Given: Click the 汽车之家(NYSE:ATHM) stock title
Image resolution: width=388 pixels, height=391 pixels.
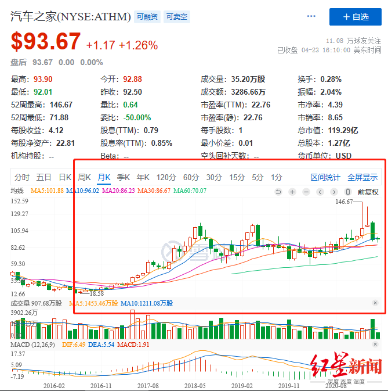Looking at the screenshot, I should coord(71,17).
